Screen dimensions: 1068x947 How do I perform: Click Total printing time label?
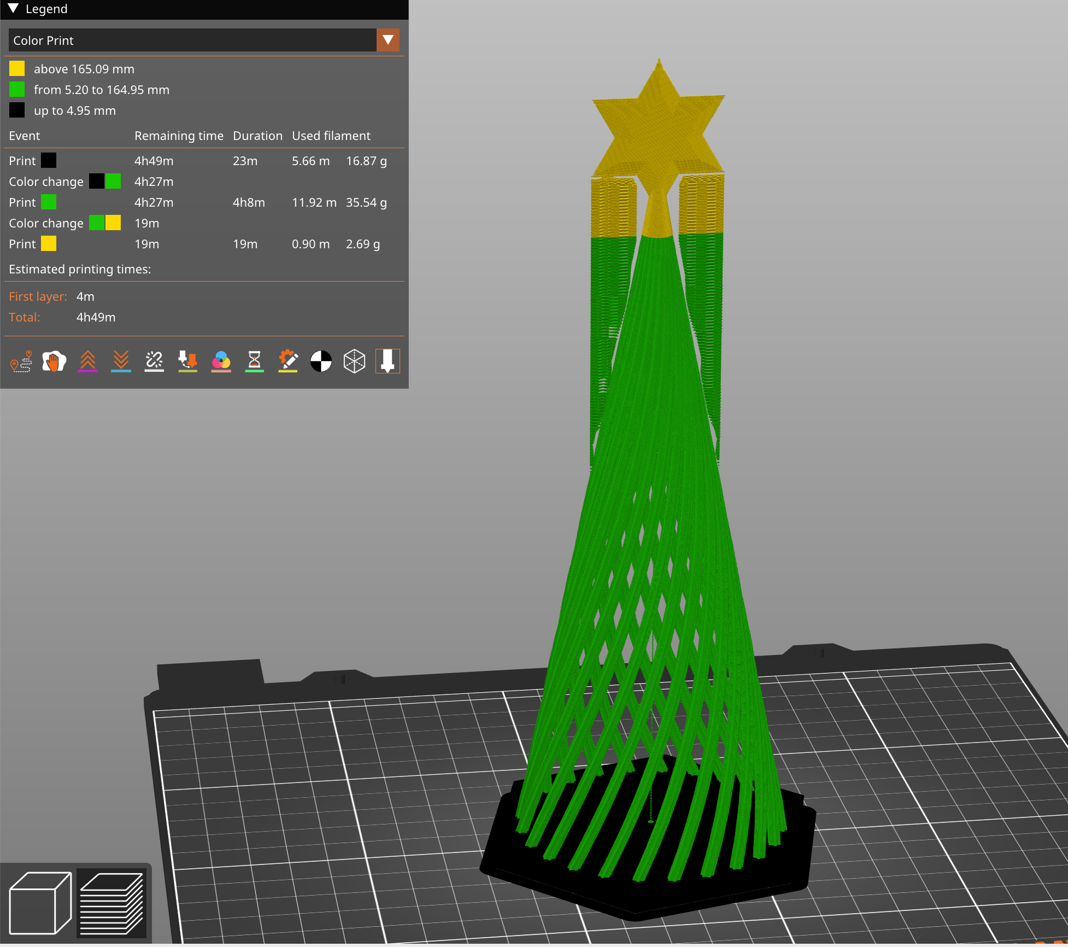tap(25, 317)
